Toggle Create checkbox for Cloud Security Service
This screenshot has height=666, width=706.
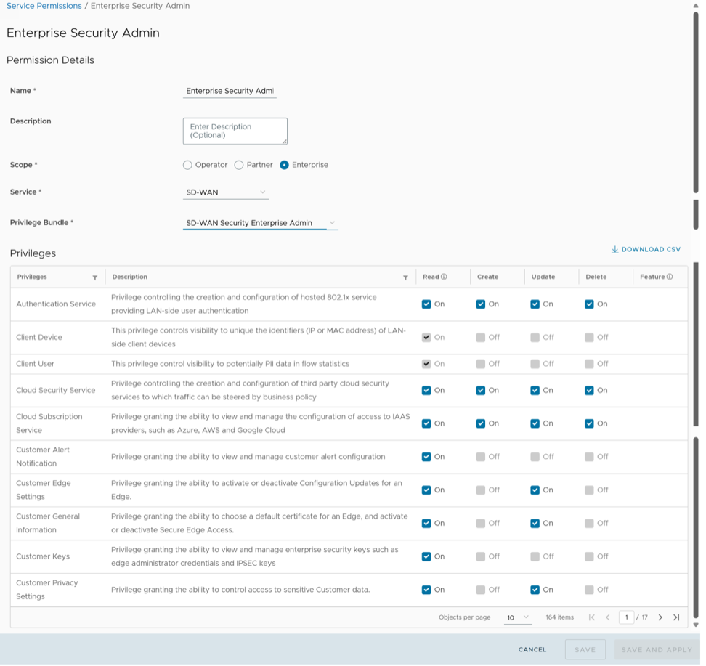coord(481,391)
